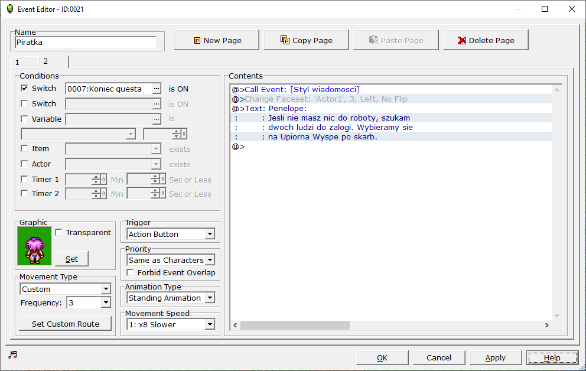Screen dimensions: 586x371
Task: Click the Event Editor app icon in title bar
Action: tap(10, 9)
